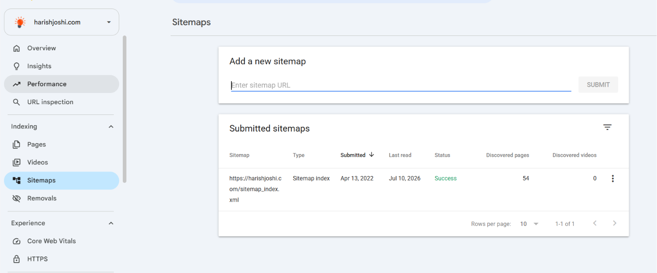Click the Submitted sort direction arrow
This screenshot has height=273, width=657.
pyautogui.click(x=371, y=154)
